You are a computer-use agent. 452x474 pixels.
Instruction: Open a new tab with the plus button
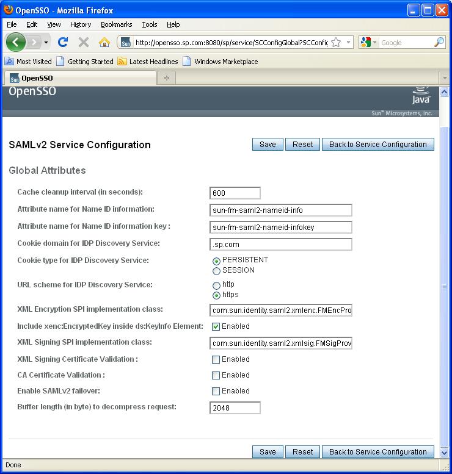(167, 78)
